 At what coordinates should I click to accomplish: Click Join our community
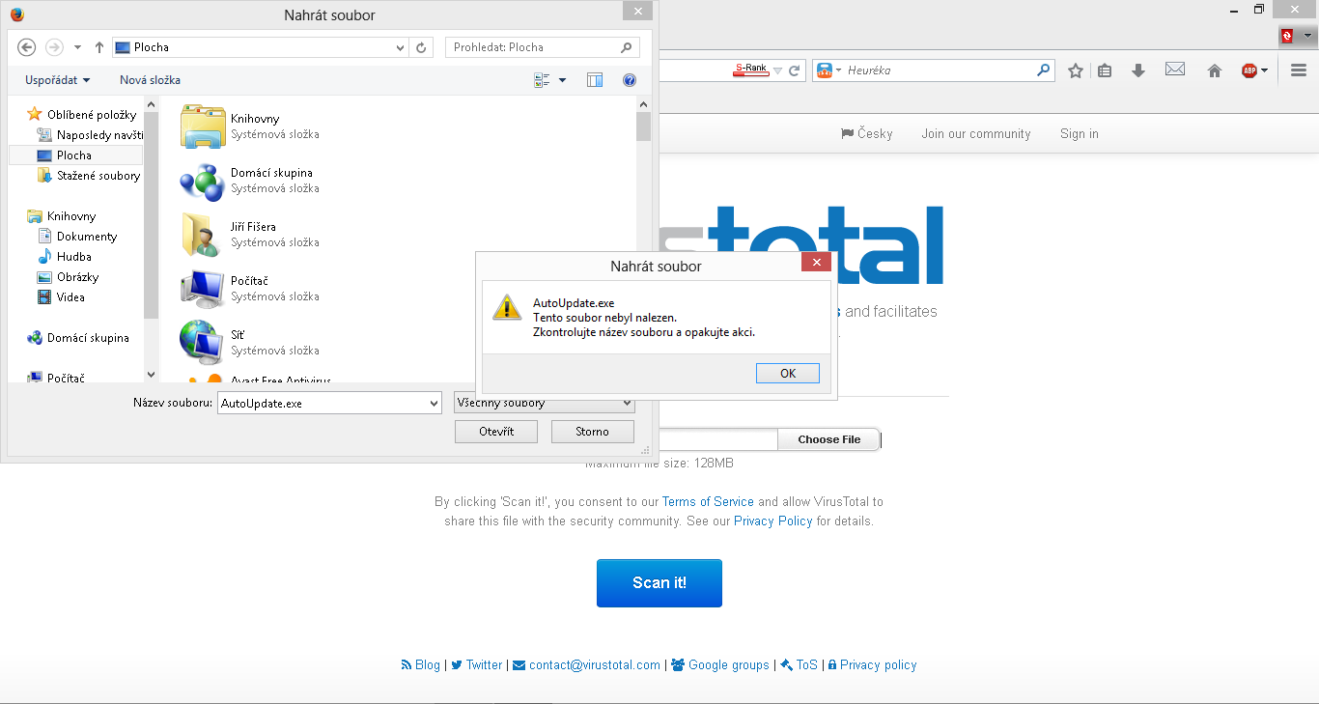[x=976, y=134]
